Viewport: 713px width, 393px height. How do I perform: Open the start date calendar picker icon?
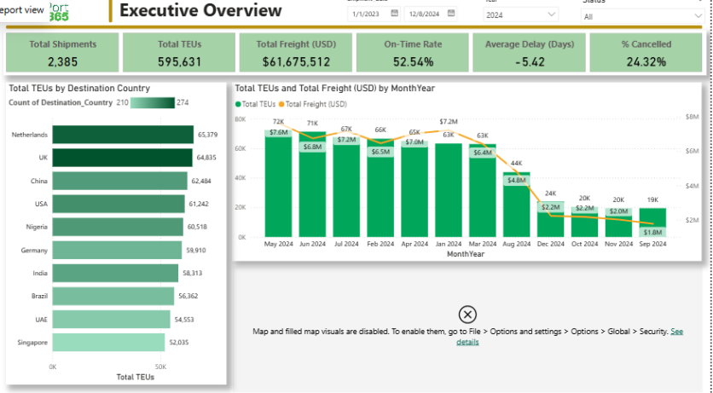(x=395, y=14)
